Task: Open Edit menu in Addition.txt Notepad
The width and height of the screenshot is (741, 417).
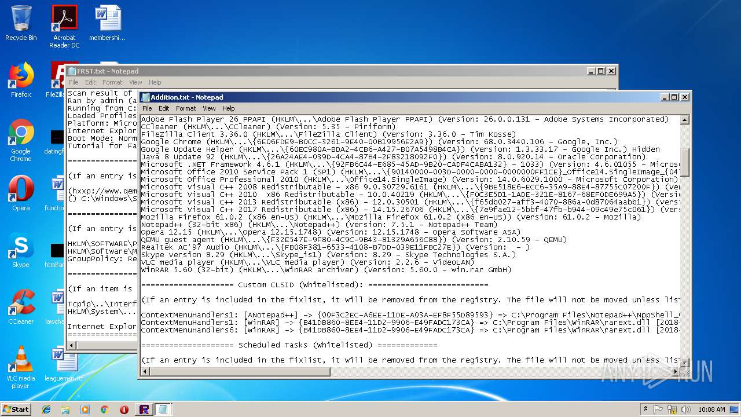Action: click(164, 108)
